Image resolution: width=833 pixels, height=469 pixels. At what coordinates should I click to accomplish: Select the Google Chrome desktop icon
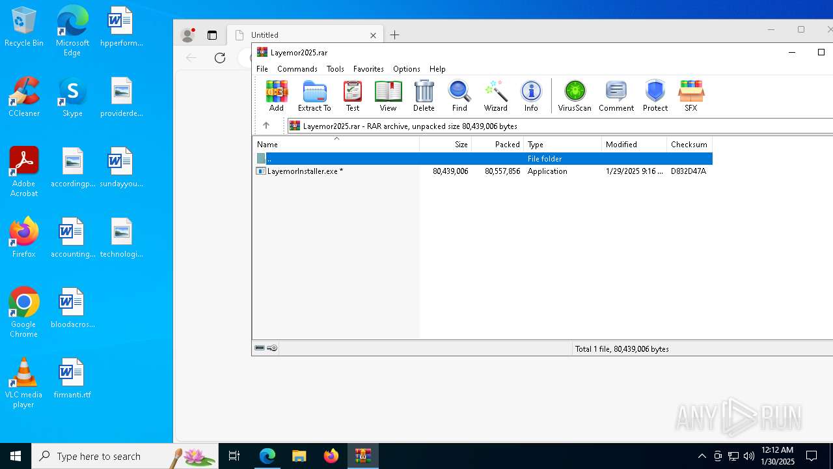click(x=24, y=313)
